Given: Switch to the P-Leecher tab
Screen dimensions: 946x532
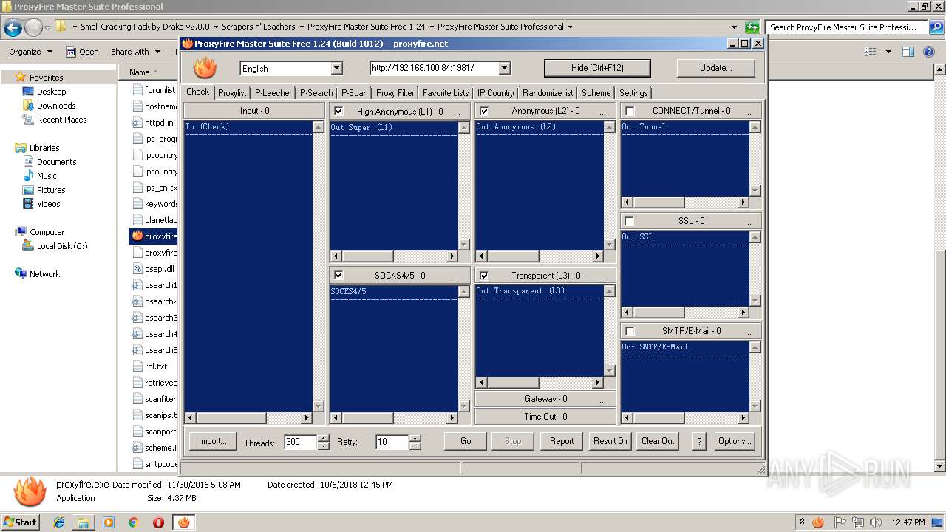Looking at the screenshot, I should coord(273,93).
